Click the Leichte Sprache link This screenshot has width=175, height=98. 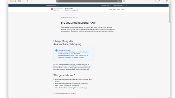tap(105, 5)
